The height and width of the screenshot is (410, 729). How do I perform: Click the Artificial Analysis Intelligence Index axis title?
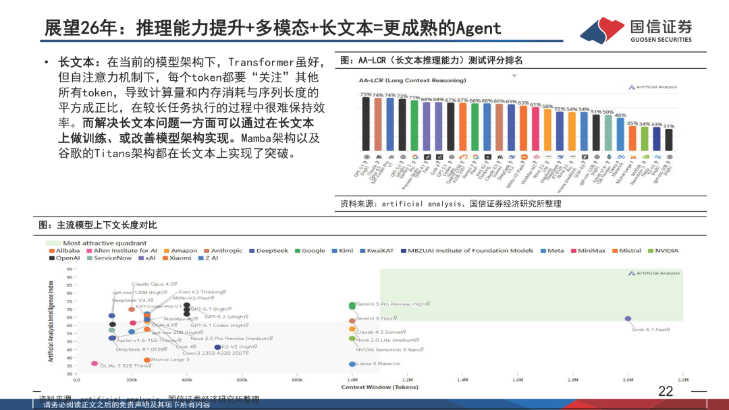(x=51, y=321)
